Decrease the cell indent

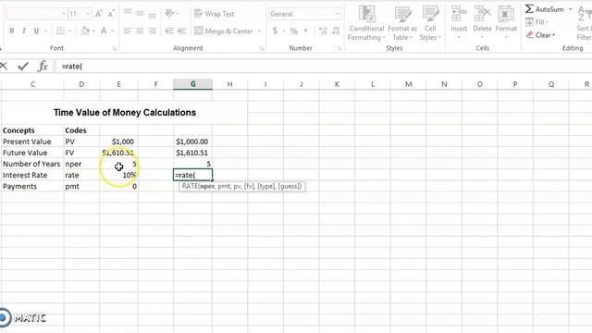click(x=169, y=31)
